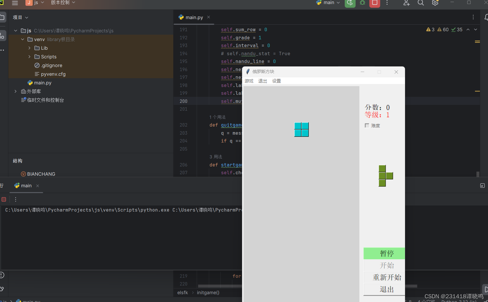Click the editor vertical scrollbar thumb
Image resolution: width=488 pixels, height=302 pixels.
click(478, 174)
